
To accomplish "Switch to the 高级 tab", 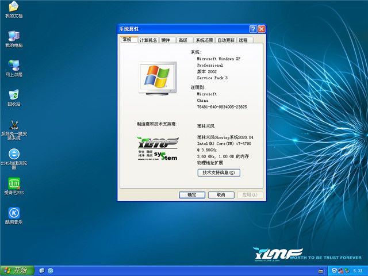I will [185, 40].
